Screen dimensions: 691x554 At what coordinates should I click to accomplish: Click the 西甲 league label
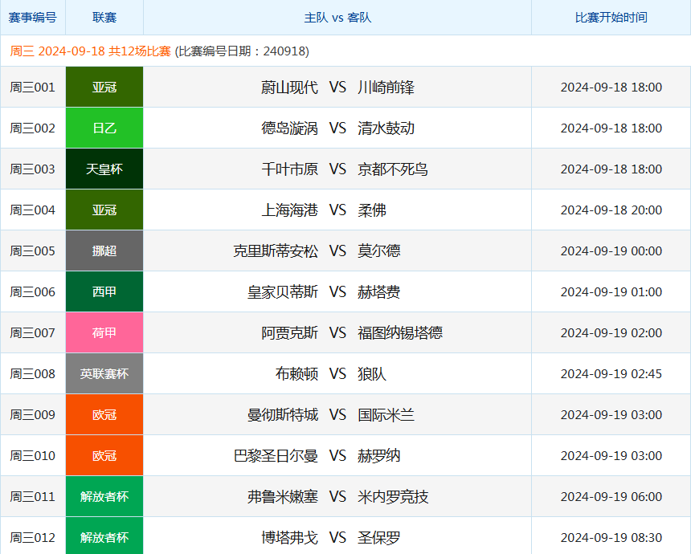coord(104,291)
